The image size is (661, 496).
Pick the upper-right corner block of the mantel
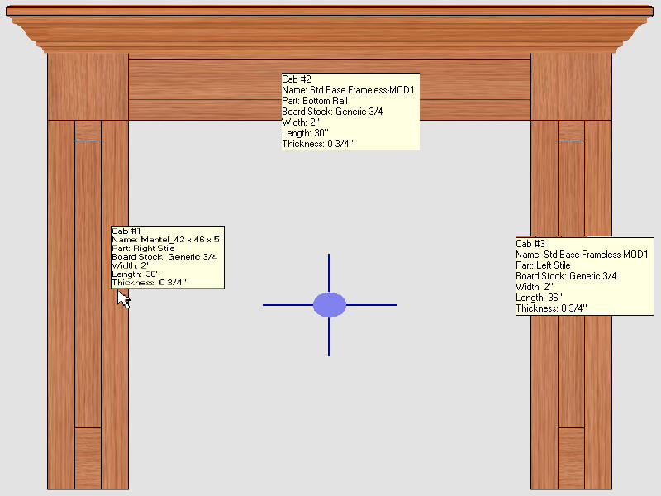coord(571,87)
